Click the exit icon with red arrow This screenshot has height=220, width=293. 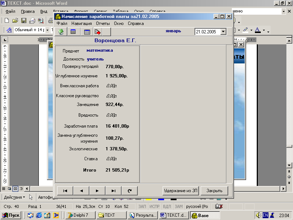point(97,32)
